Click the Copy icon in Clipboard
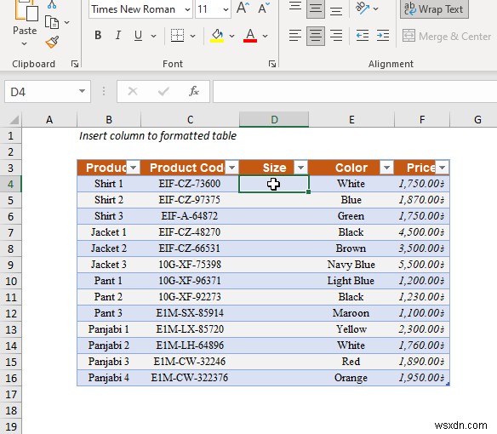The image size is (497, 434). [x=52, y=22]
